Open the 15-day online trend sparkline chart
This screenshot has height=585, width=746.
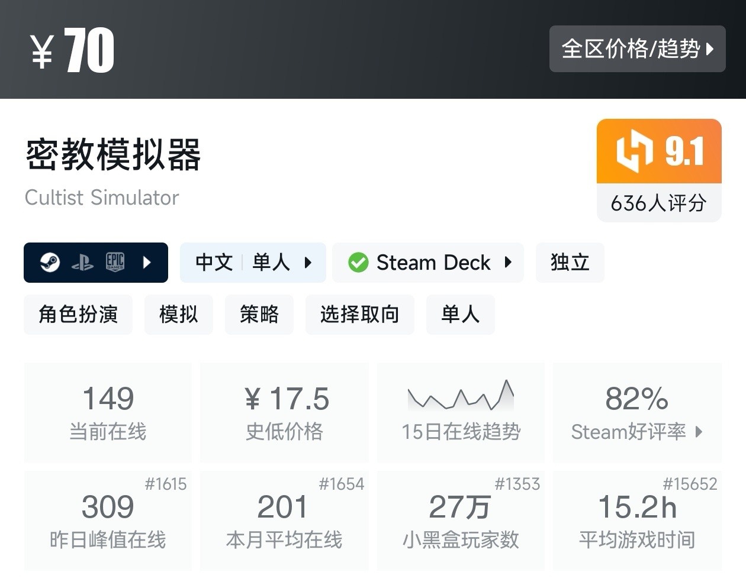[461, 396]
